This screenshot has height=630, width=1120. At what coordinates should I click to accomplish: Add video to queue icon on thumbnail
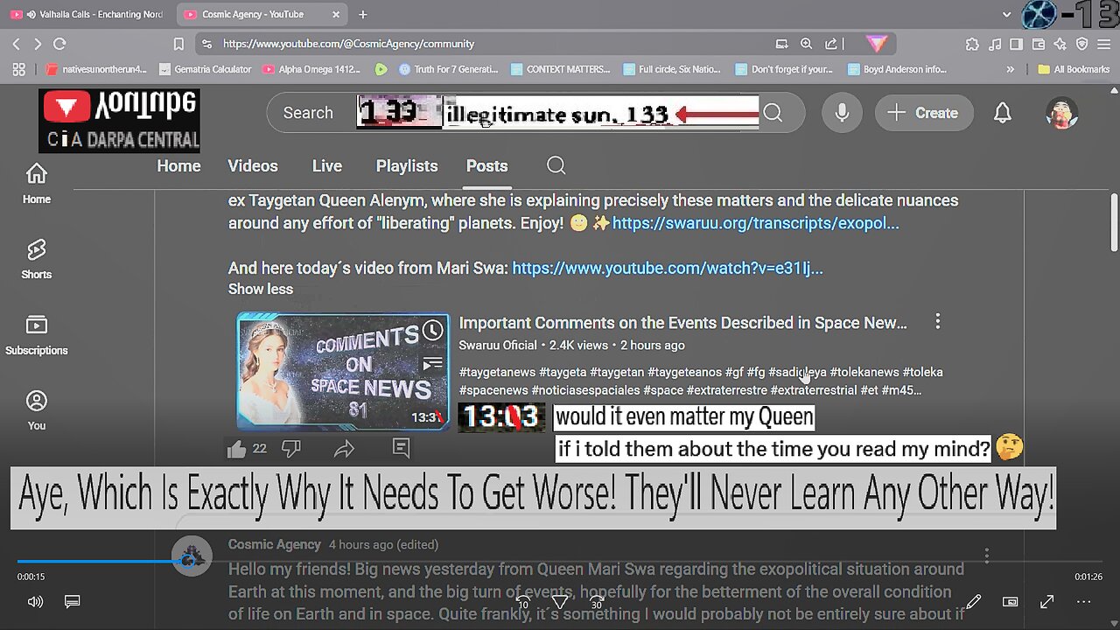coord(432,365)
